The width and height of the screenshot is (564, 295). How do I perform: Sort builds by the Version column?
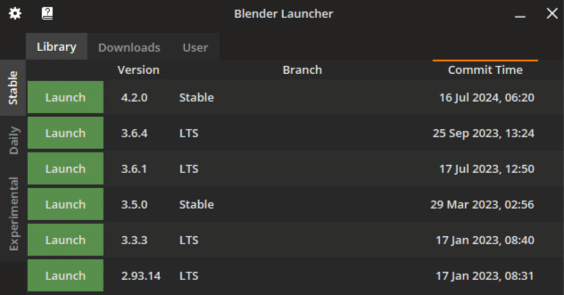139,70
